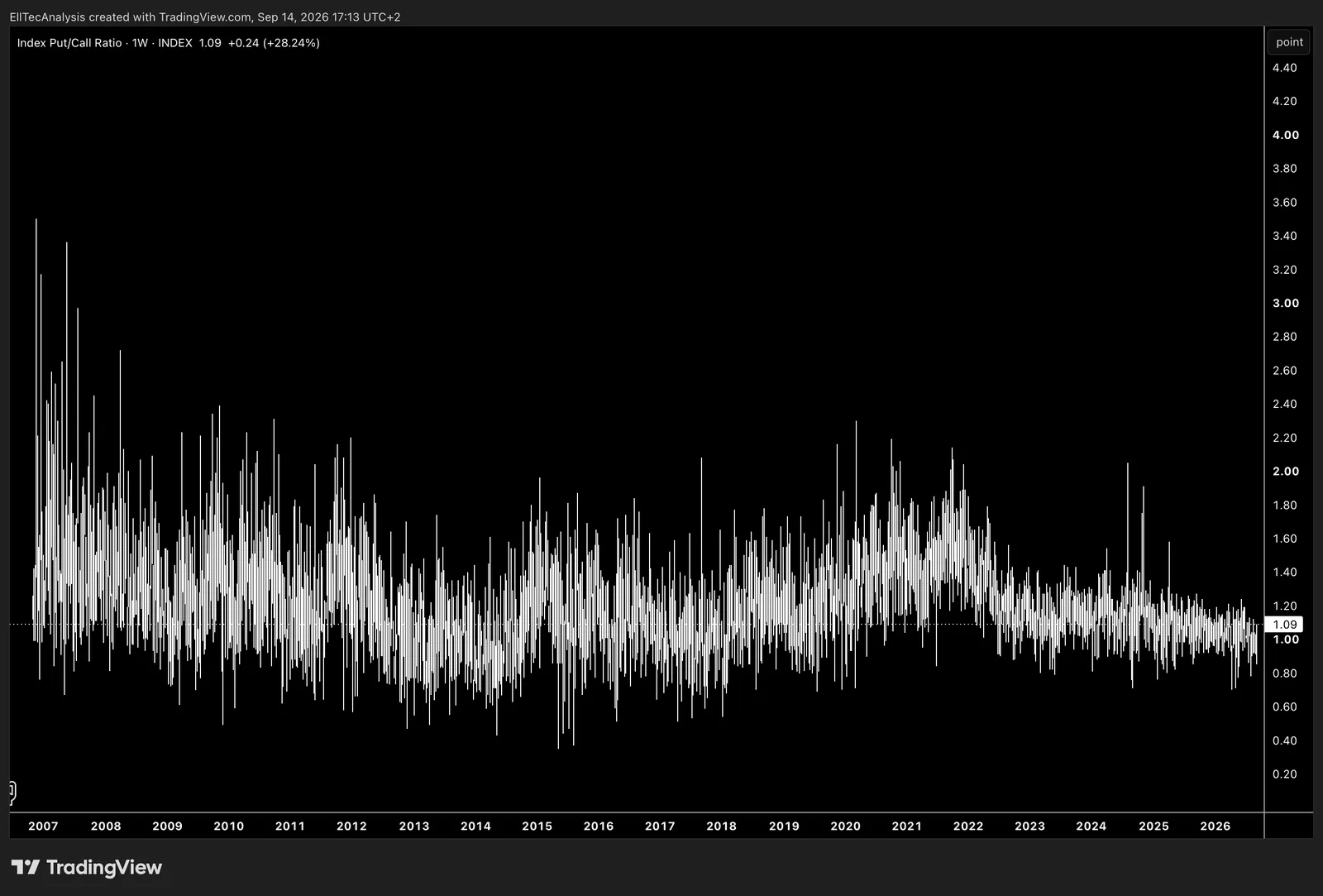Click the 2021 year label on time axis
This screenshot has height=896, width=1323.
tap(906, 826)
